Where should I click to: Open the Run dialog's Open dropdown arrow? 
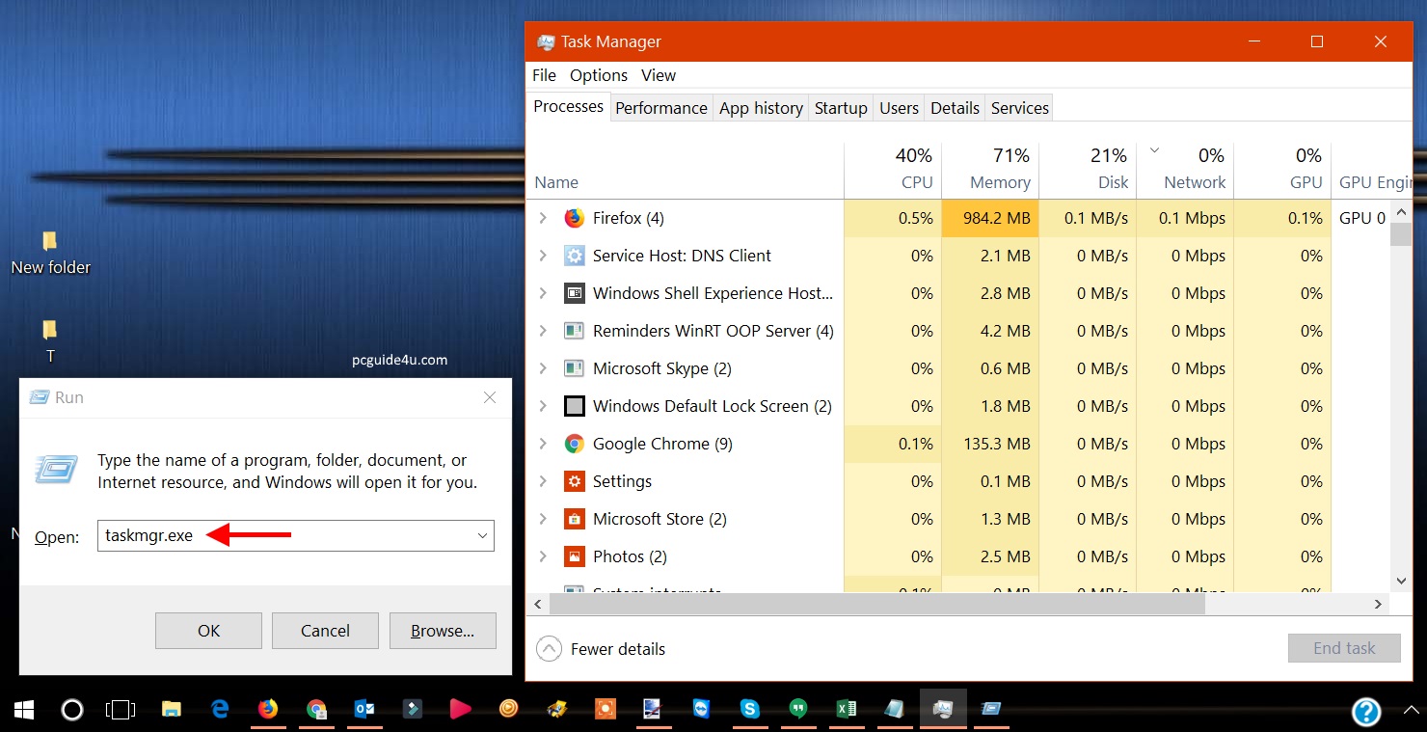coord(482,536)
